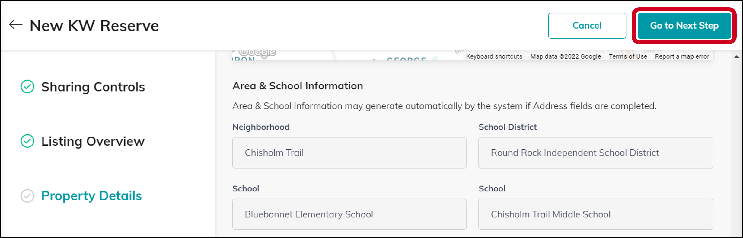Click the Report a map error link
The height and width of the screenshot is (238, 743).
pos(682,56)
